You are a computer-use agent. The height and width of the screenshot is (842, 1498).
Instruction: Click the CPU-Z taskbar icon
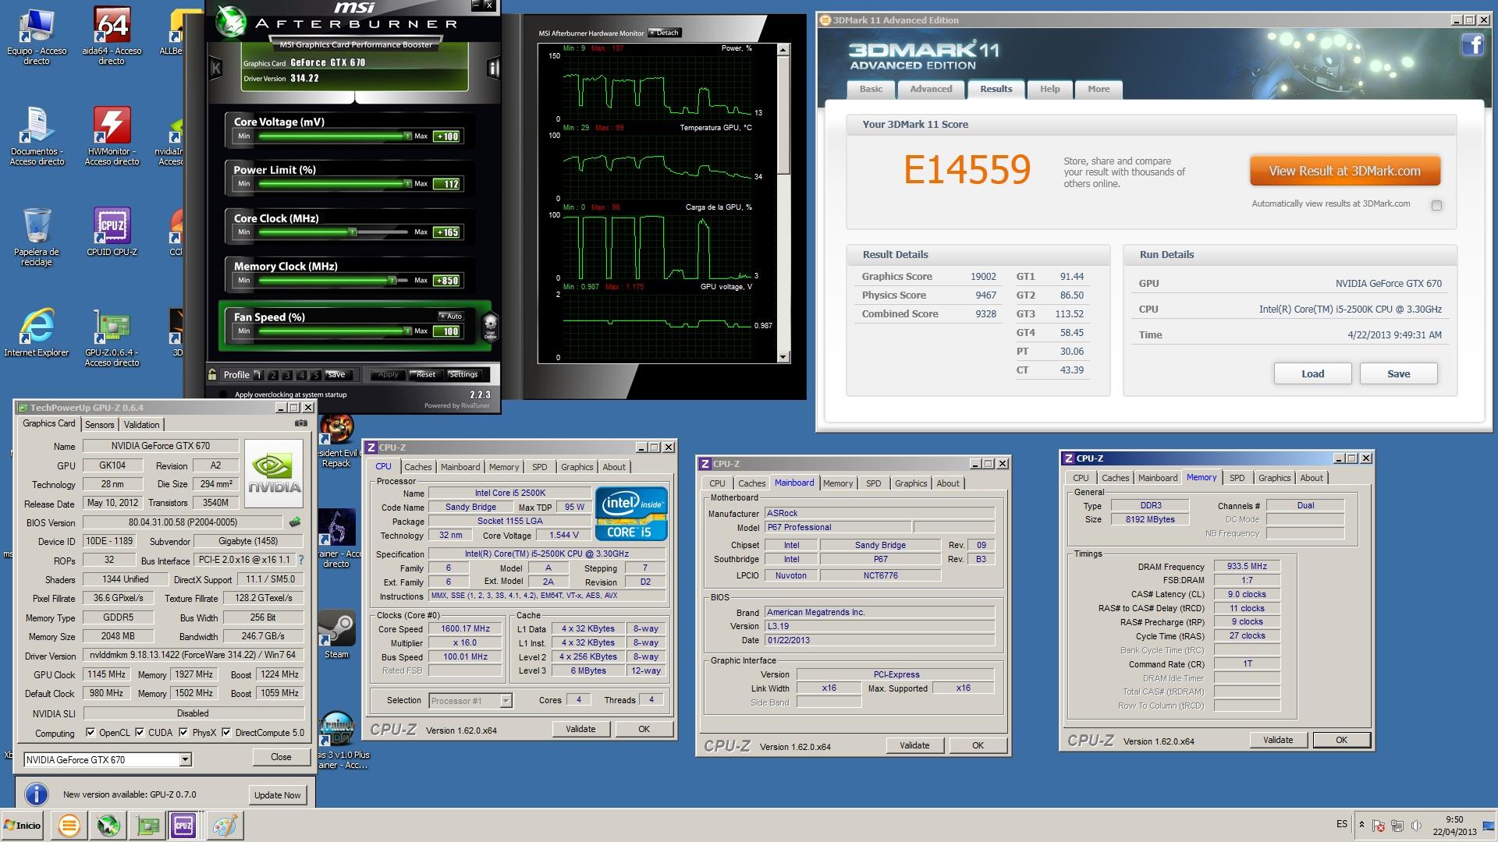click(184, 825)
